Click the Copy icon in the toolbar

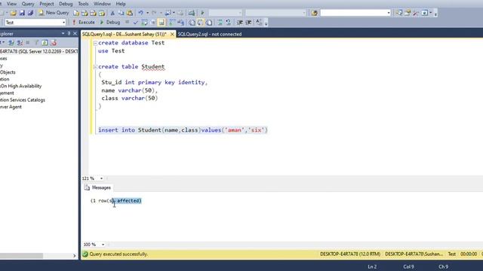(x=121, y=13)
